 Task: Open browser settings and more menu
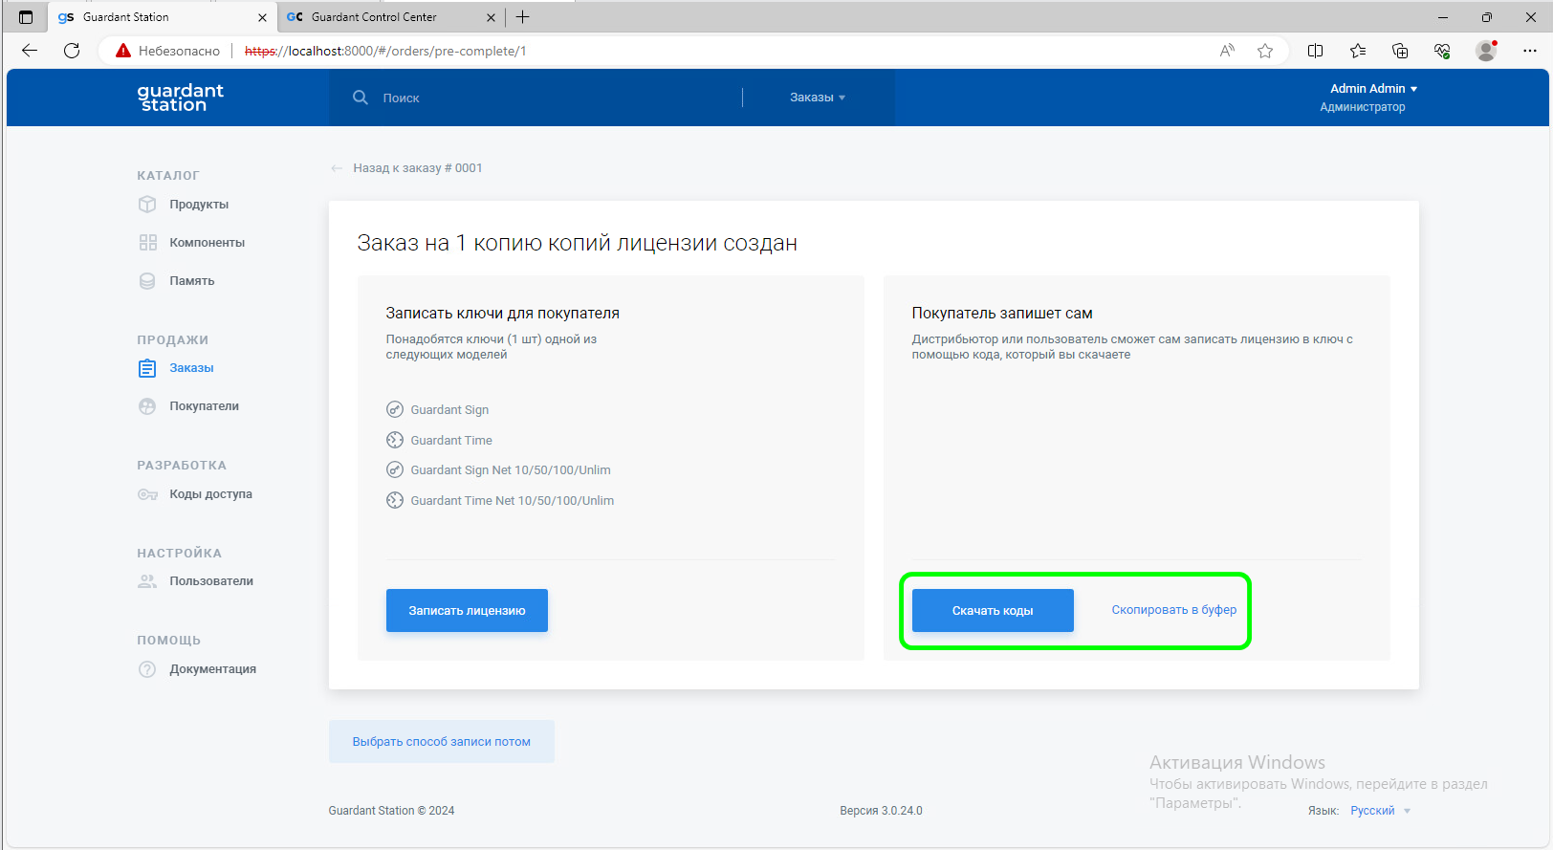coord(1530,51)
